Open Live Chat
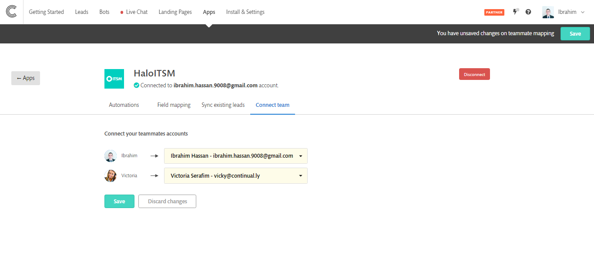 click(x=137, y=12)
